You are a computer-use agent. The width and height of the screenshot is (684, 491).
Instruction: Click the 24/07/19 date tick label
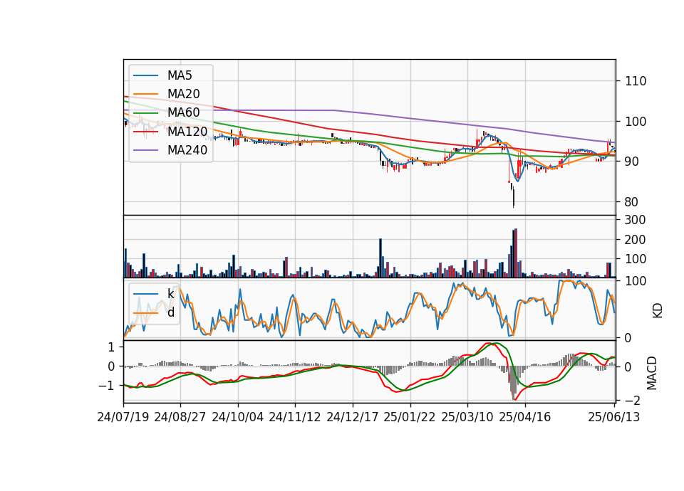(x=123, y=417)
